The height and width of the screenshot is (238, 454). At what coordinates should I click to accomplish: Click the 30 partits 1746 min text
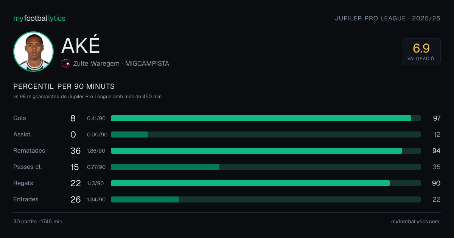(x=38, y=221)
